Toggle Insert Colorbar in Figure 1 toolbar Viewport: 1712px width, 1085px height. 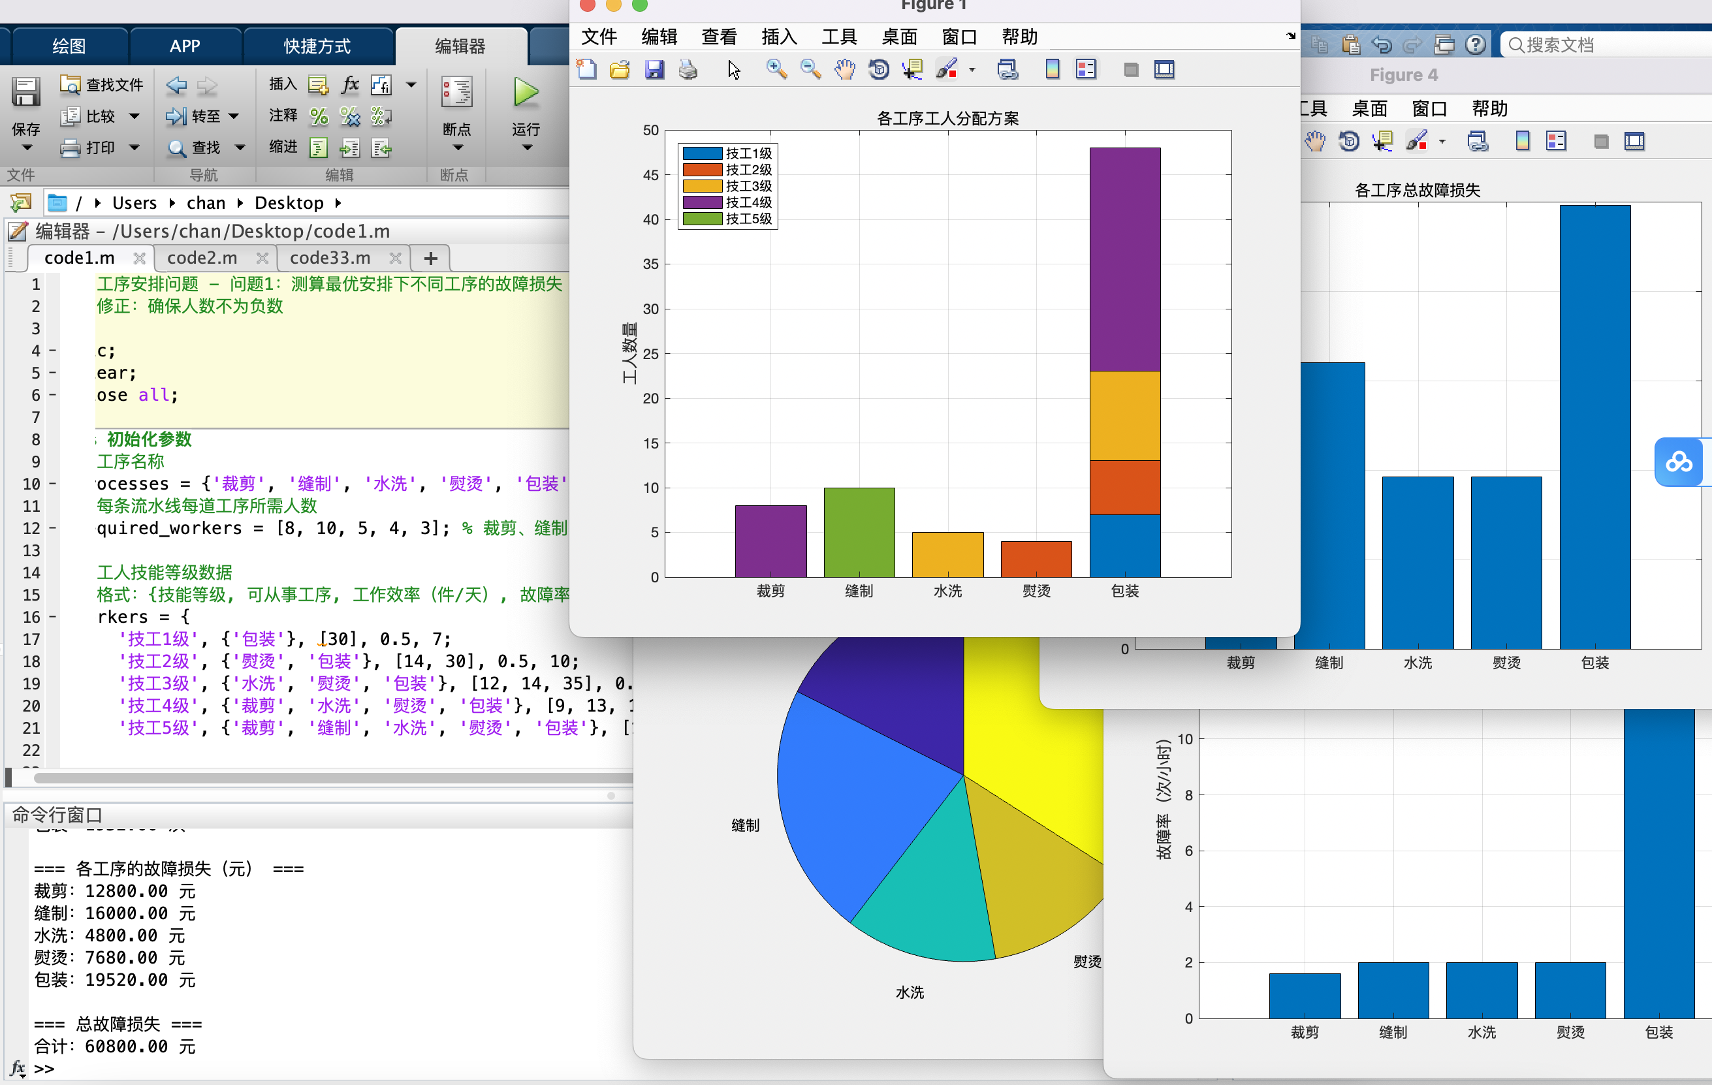pos(1053,70)
